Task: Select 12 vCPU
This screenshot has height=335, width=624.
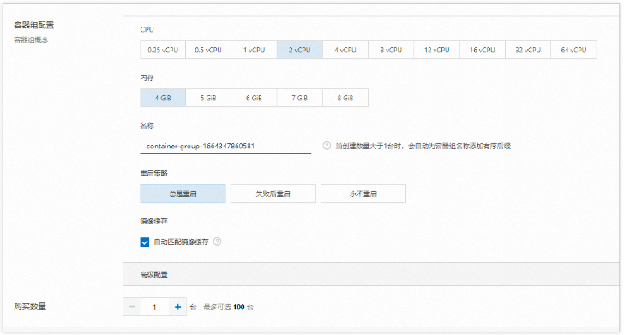Action: tap(436, 51)
